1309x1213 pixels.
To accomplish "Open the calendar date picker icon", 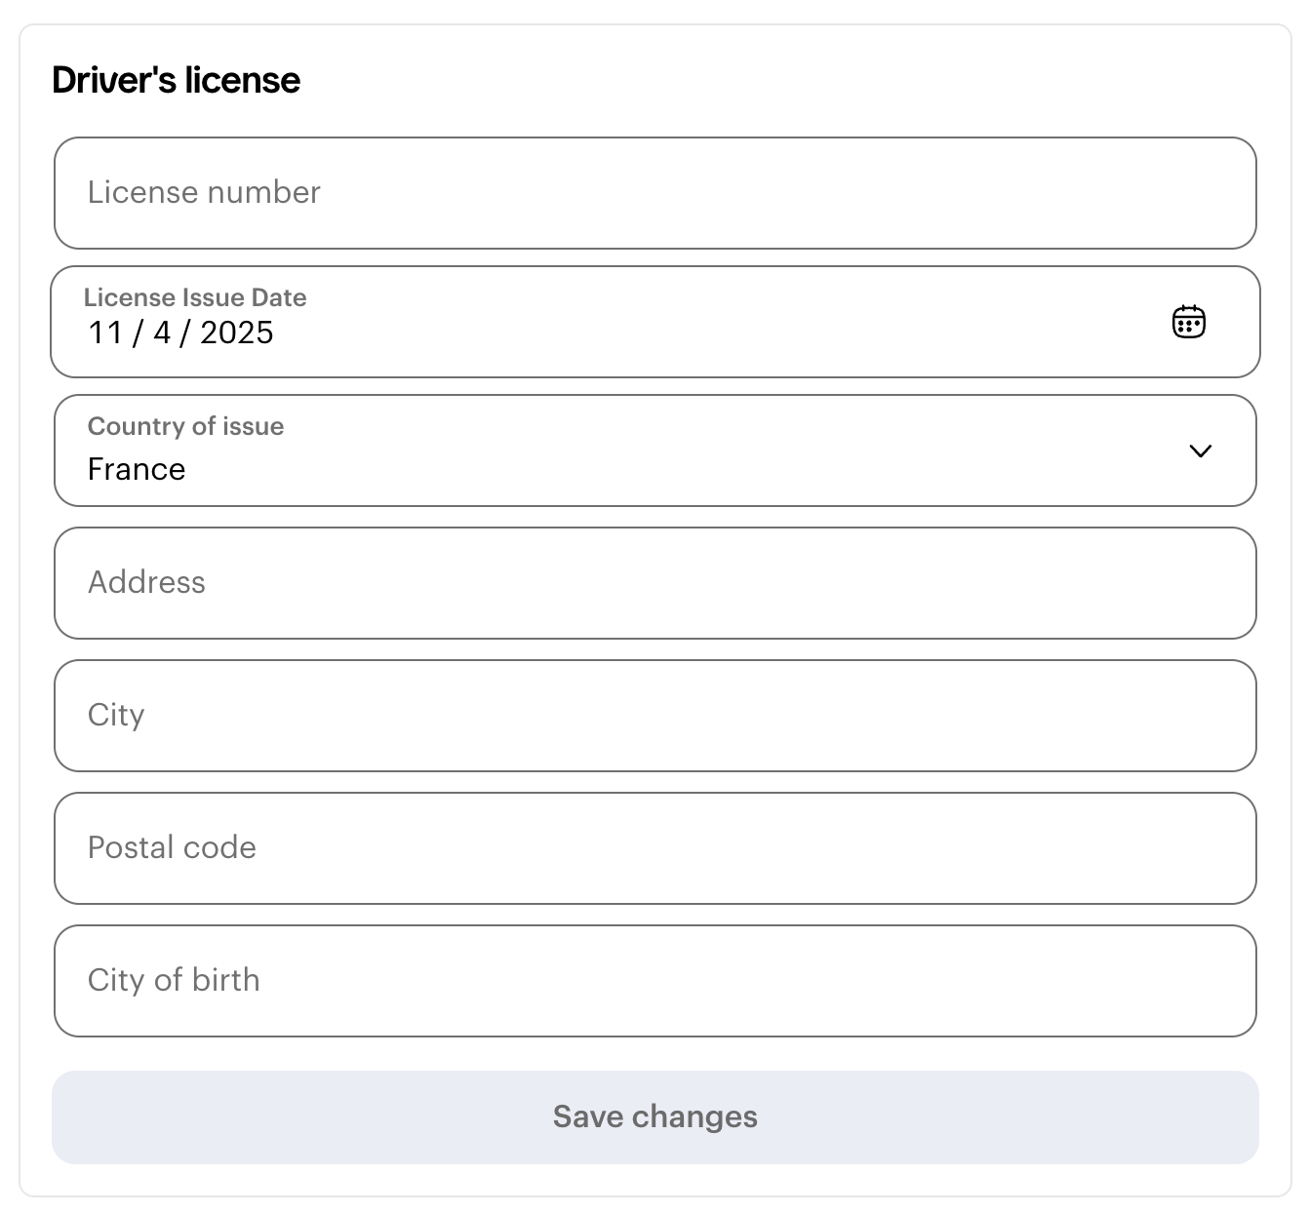I will point(1188,322).
